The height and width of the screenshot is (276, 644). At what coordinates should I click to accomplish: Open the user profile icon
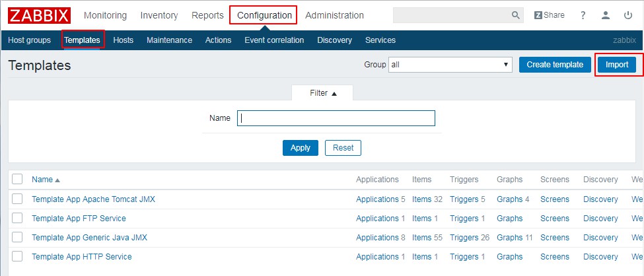pos(605,15)
